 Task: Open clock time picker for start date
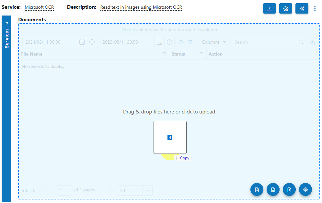coord(92,42)
